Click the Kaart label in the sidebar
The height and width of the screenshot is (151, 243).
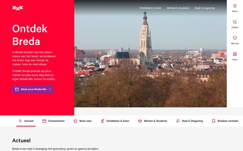(x=235, y=59)
